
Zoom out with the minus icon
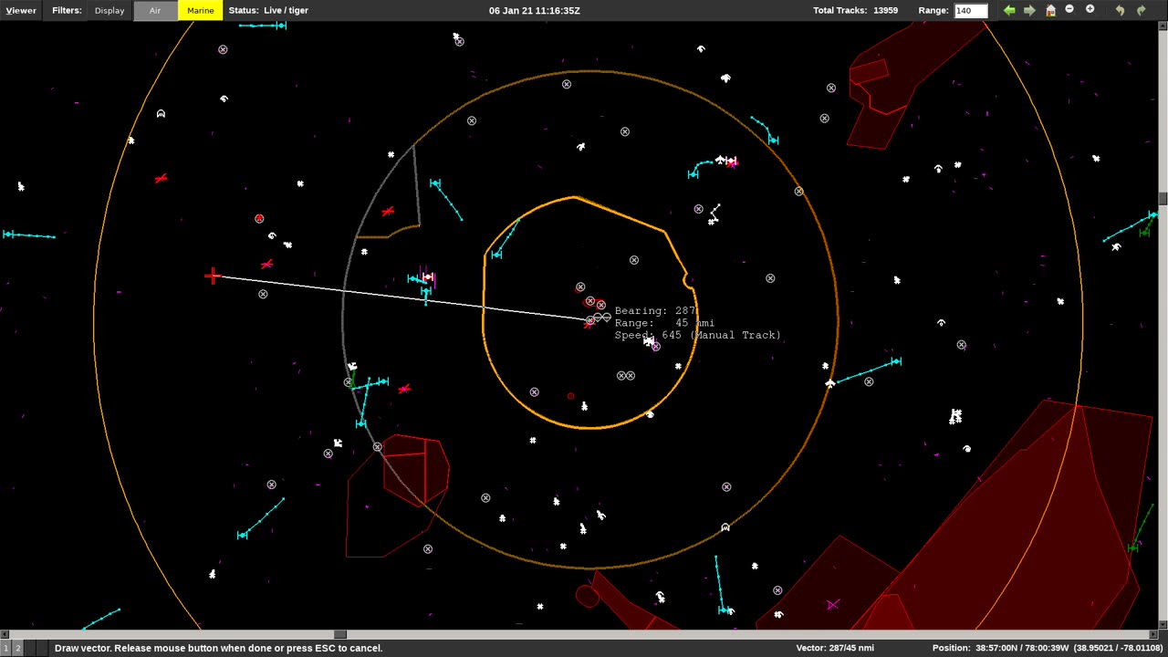[x=1069, y=9]
